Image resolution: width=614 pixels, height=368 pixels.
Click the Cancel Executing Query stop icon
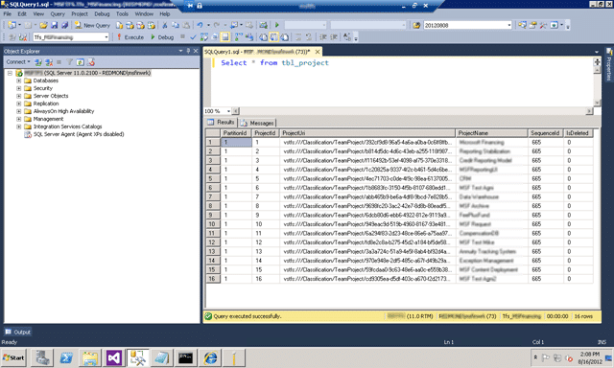(182, 37)
